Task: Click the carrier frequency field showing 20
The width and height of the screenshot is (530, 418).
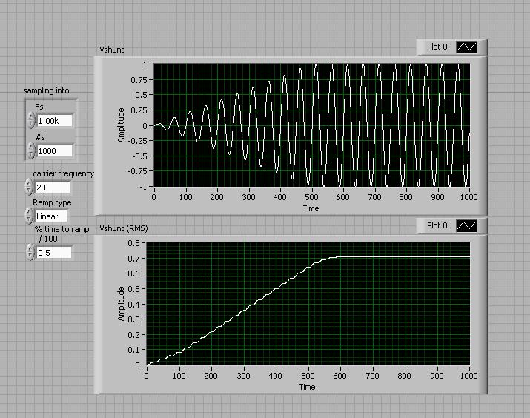Action: [x=53, y=188]
